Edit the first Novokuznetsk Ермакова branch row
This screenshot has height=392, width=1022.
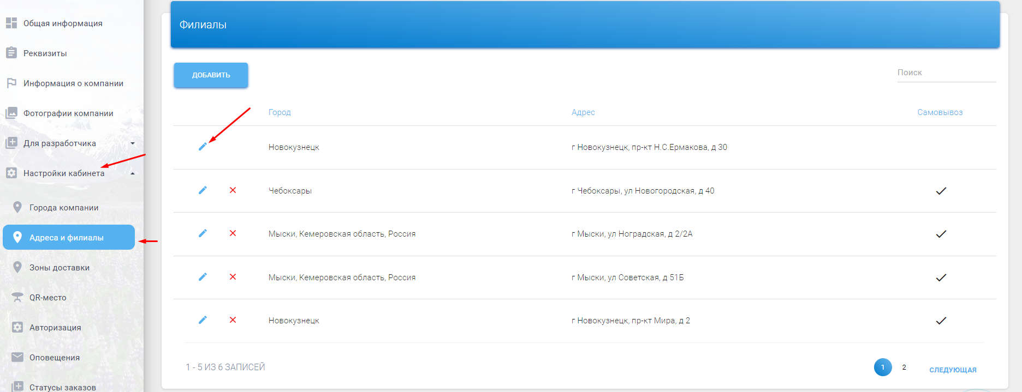[x=203, y=147]
